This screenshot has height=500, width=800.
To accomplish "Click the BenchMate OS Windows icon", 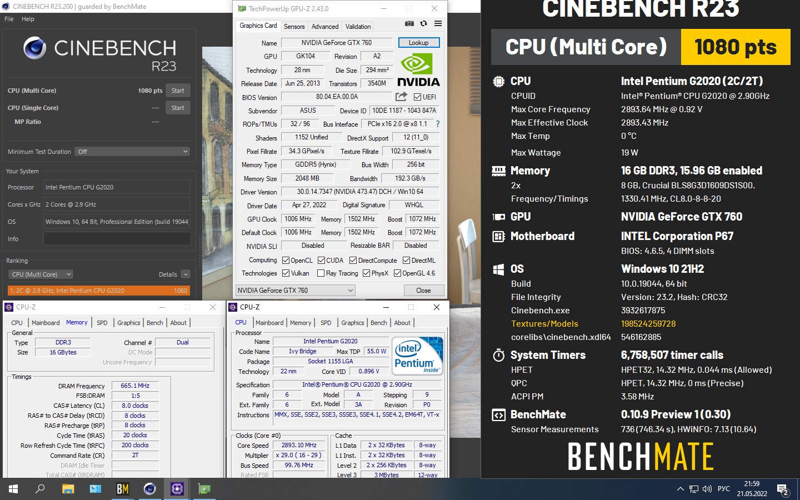I will [499, 269].
